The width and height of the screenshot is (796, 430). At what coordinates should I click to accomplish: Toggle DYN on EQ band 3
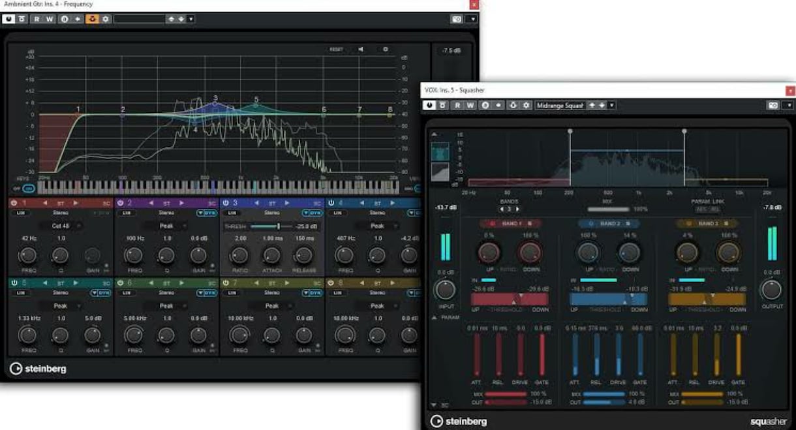(313, 213)
